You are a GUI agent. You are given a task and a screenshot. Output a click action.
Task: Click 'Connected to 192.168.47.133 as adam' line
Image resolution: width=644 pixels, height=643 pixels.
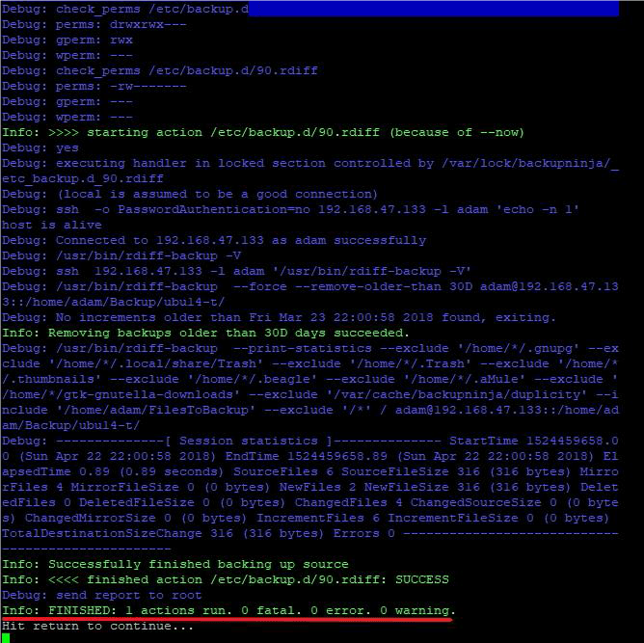214,241
